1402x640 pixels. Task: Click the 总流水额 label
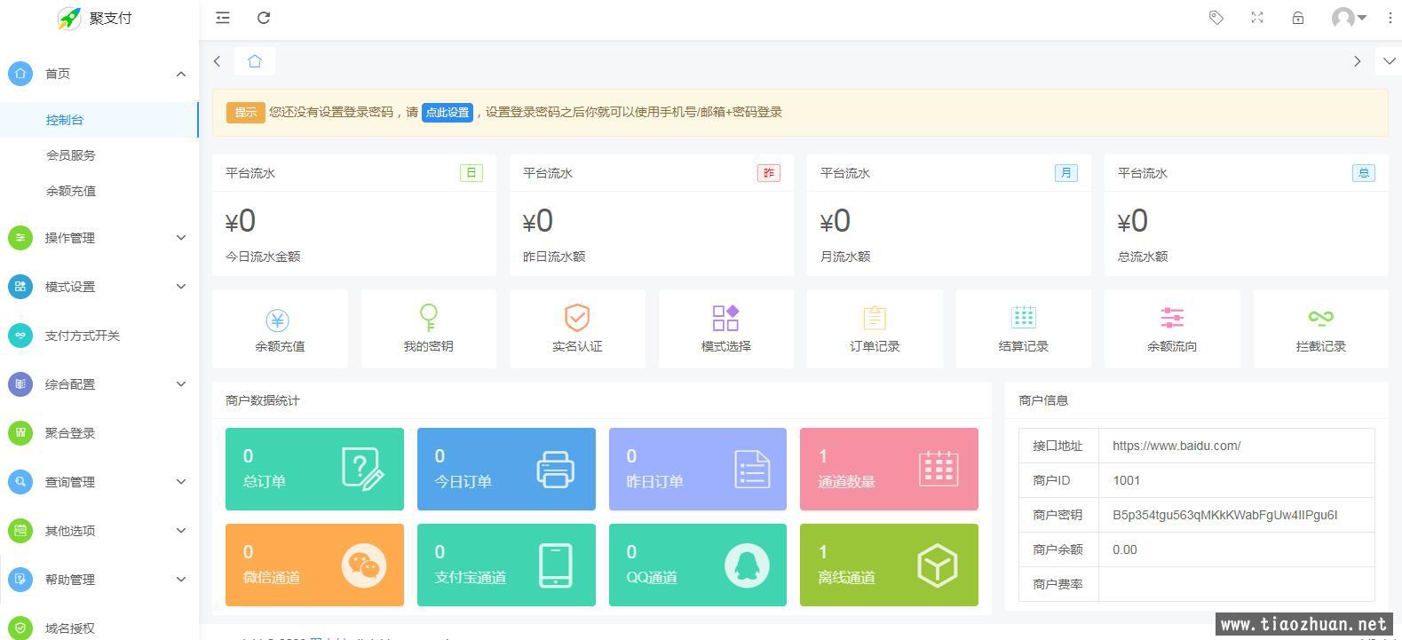(x=1143, y=257)
